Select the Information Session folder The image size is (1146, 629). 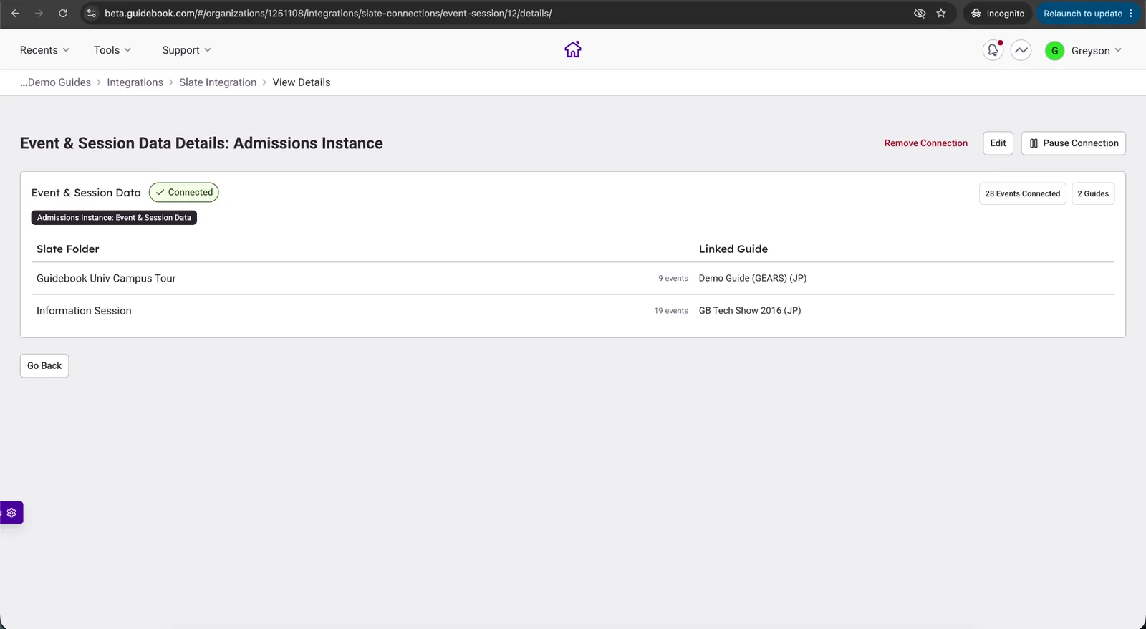click(x=84, y=311)
